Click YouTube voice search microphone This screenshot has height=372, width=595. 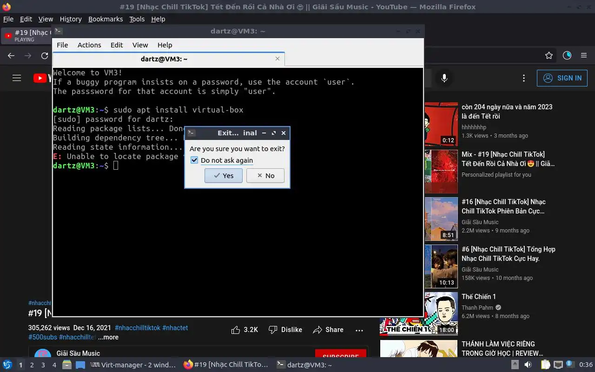(x=444, y=78)
